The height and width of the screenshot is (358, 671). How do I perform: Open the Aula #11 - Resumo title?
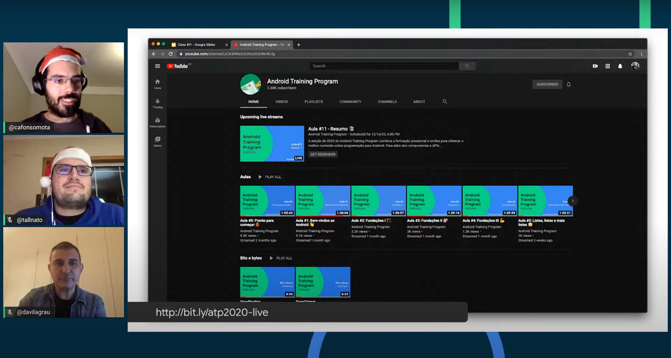click(331, 129)
